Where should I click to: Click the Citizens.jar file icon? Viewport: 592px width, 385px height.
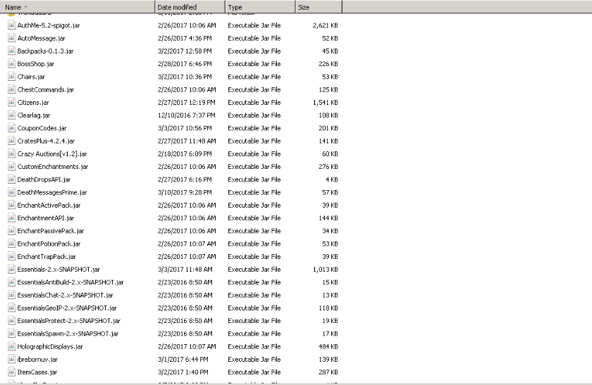[12, 102]
